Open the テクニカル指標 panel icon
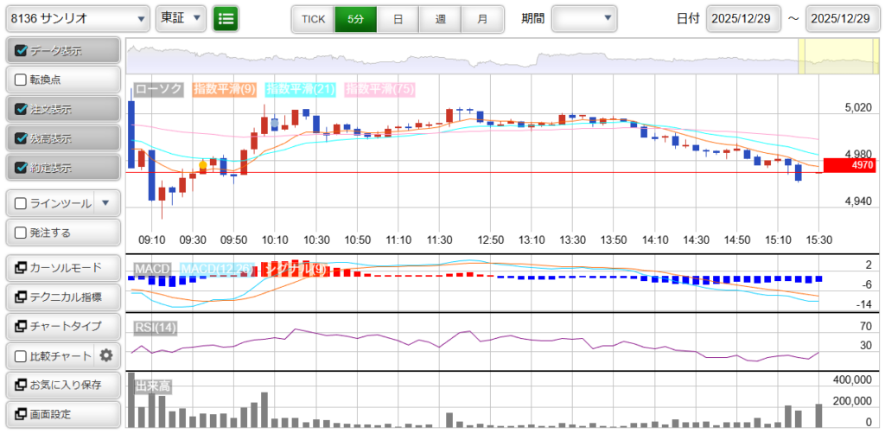 (x=21, y=297)
